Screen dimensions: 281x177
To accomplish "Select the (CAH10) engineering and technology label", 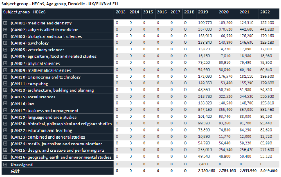I will coord(45,77).
